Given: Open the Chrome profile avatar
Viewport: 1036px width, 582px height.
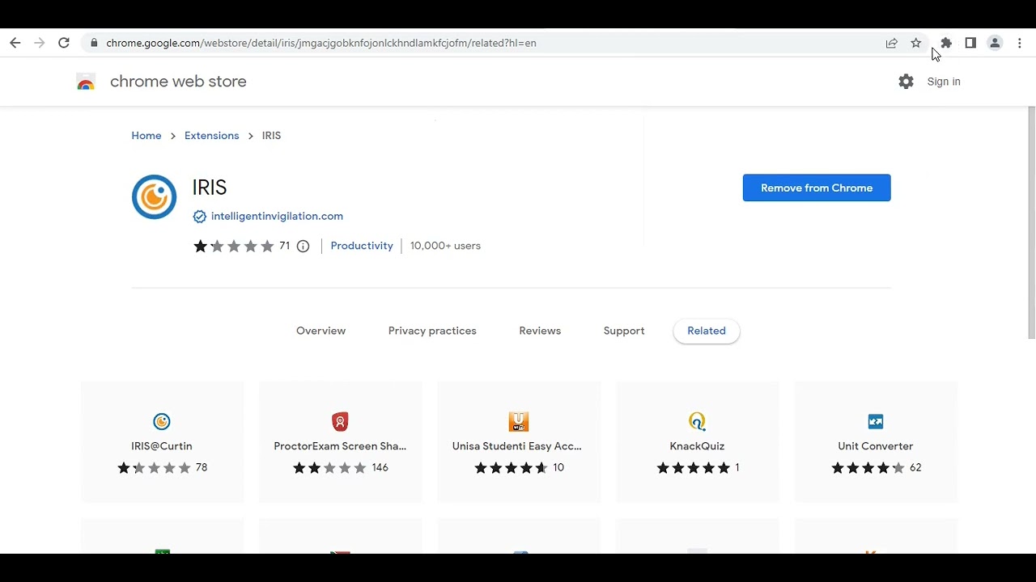Looking at the screenshot, I should click(995, 43).
